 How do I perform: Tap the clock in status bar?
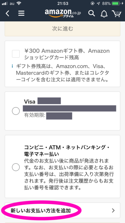coord(63,4)
